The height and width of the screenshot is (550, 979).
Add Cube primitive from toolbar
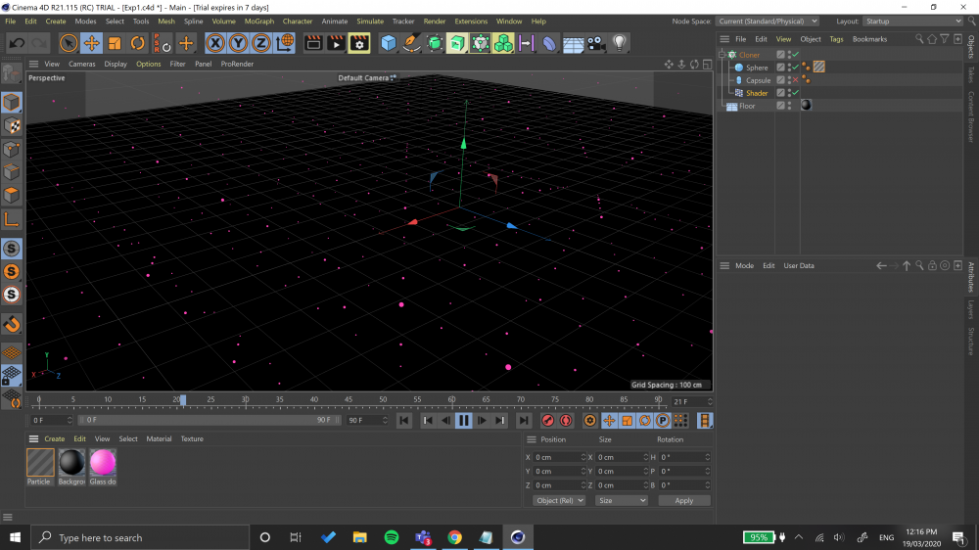[x=389, y=43]
